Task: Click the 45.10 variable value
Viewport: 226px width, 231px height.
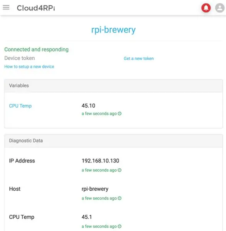Action: (89, 105)
